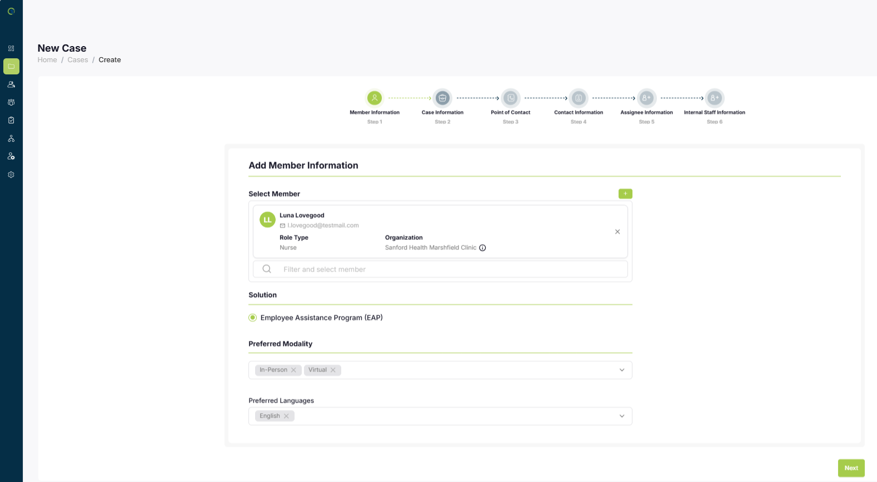Click the Point of Contact step icon
The image size is (877, 482).
[511, 98]
